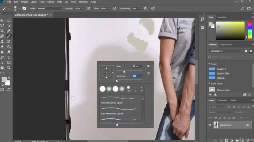Select the Quick Selection tool

pyautogui.click(x=9, y=26)
